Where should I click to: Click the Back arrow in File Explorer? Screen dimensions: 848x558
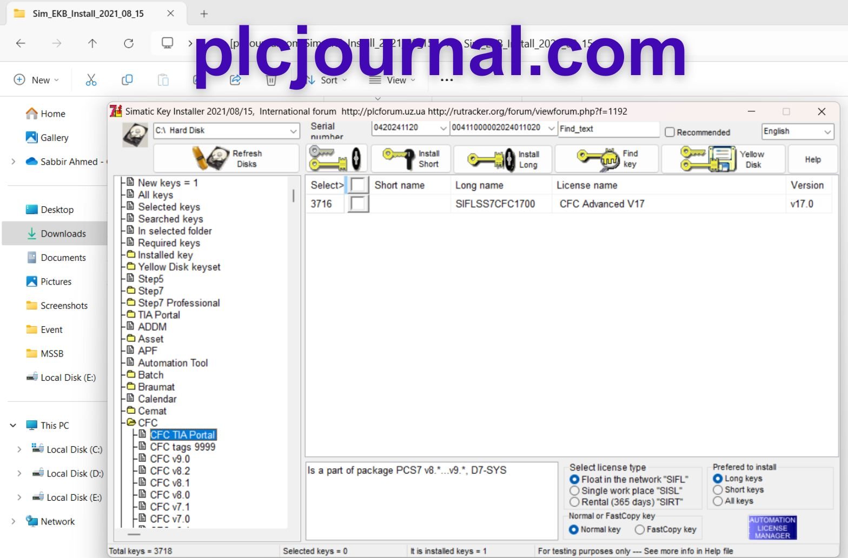tap(21, 43)
